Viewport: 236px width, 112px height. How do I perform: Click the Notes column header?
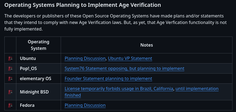(x=146, y=45)
